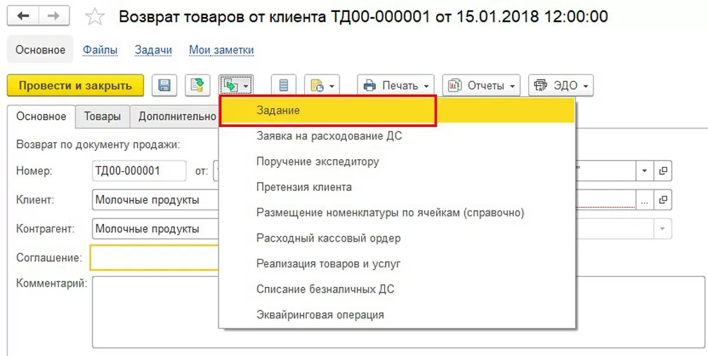Save the document using the floppy disk icon
The image size is (708, 356).
click(x=165, y=85)
